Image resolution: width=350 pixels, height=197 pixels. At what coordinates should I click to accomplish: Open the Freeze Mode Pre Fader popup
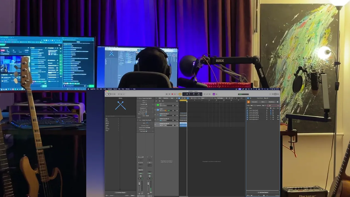(150, 128)
